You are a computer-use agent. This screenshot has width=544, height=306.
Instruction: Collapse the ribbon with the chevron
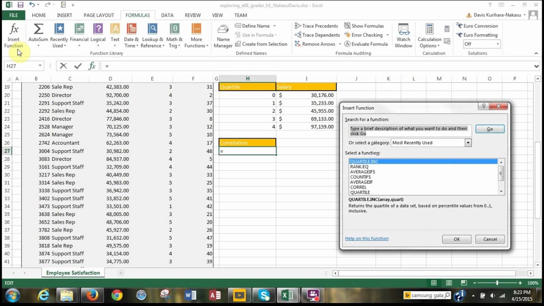point(536,53)
